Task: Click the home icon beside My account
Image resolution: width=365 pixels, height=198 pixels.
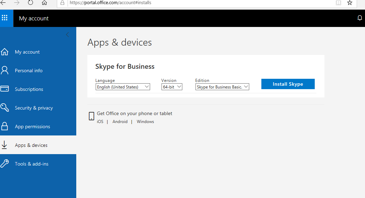Action: [x=5, y=52]
